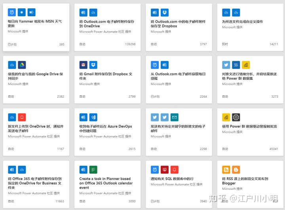Click the green Planner icon in the Create a task card
This screenshot has height=210, width=285.
[x=93, y=170]
